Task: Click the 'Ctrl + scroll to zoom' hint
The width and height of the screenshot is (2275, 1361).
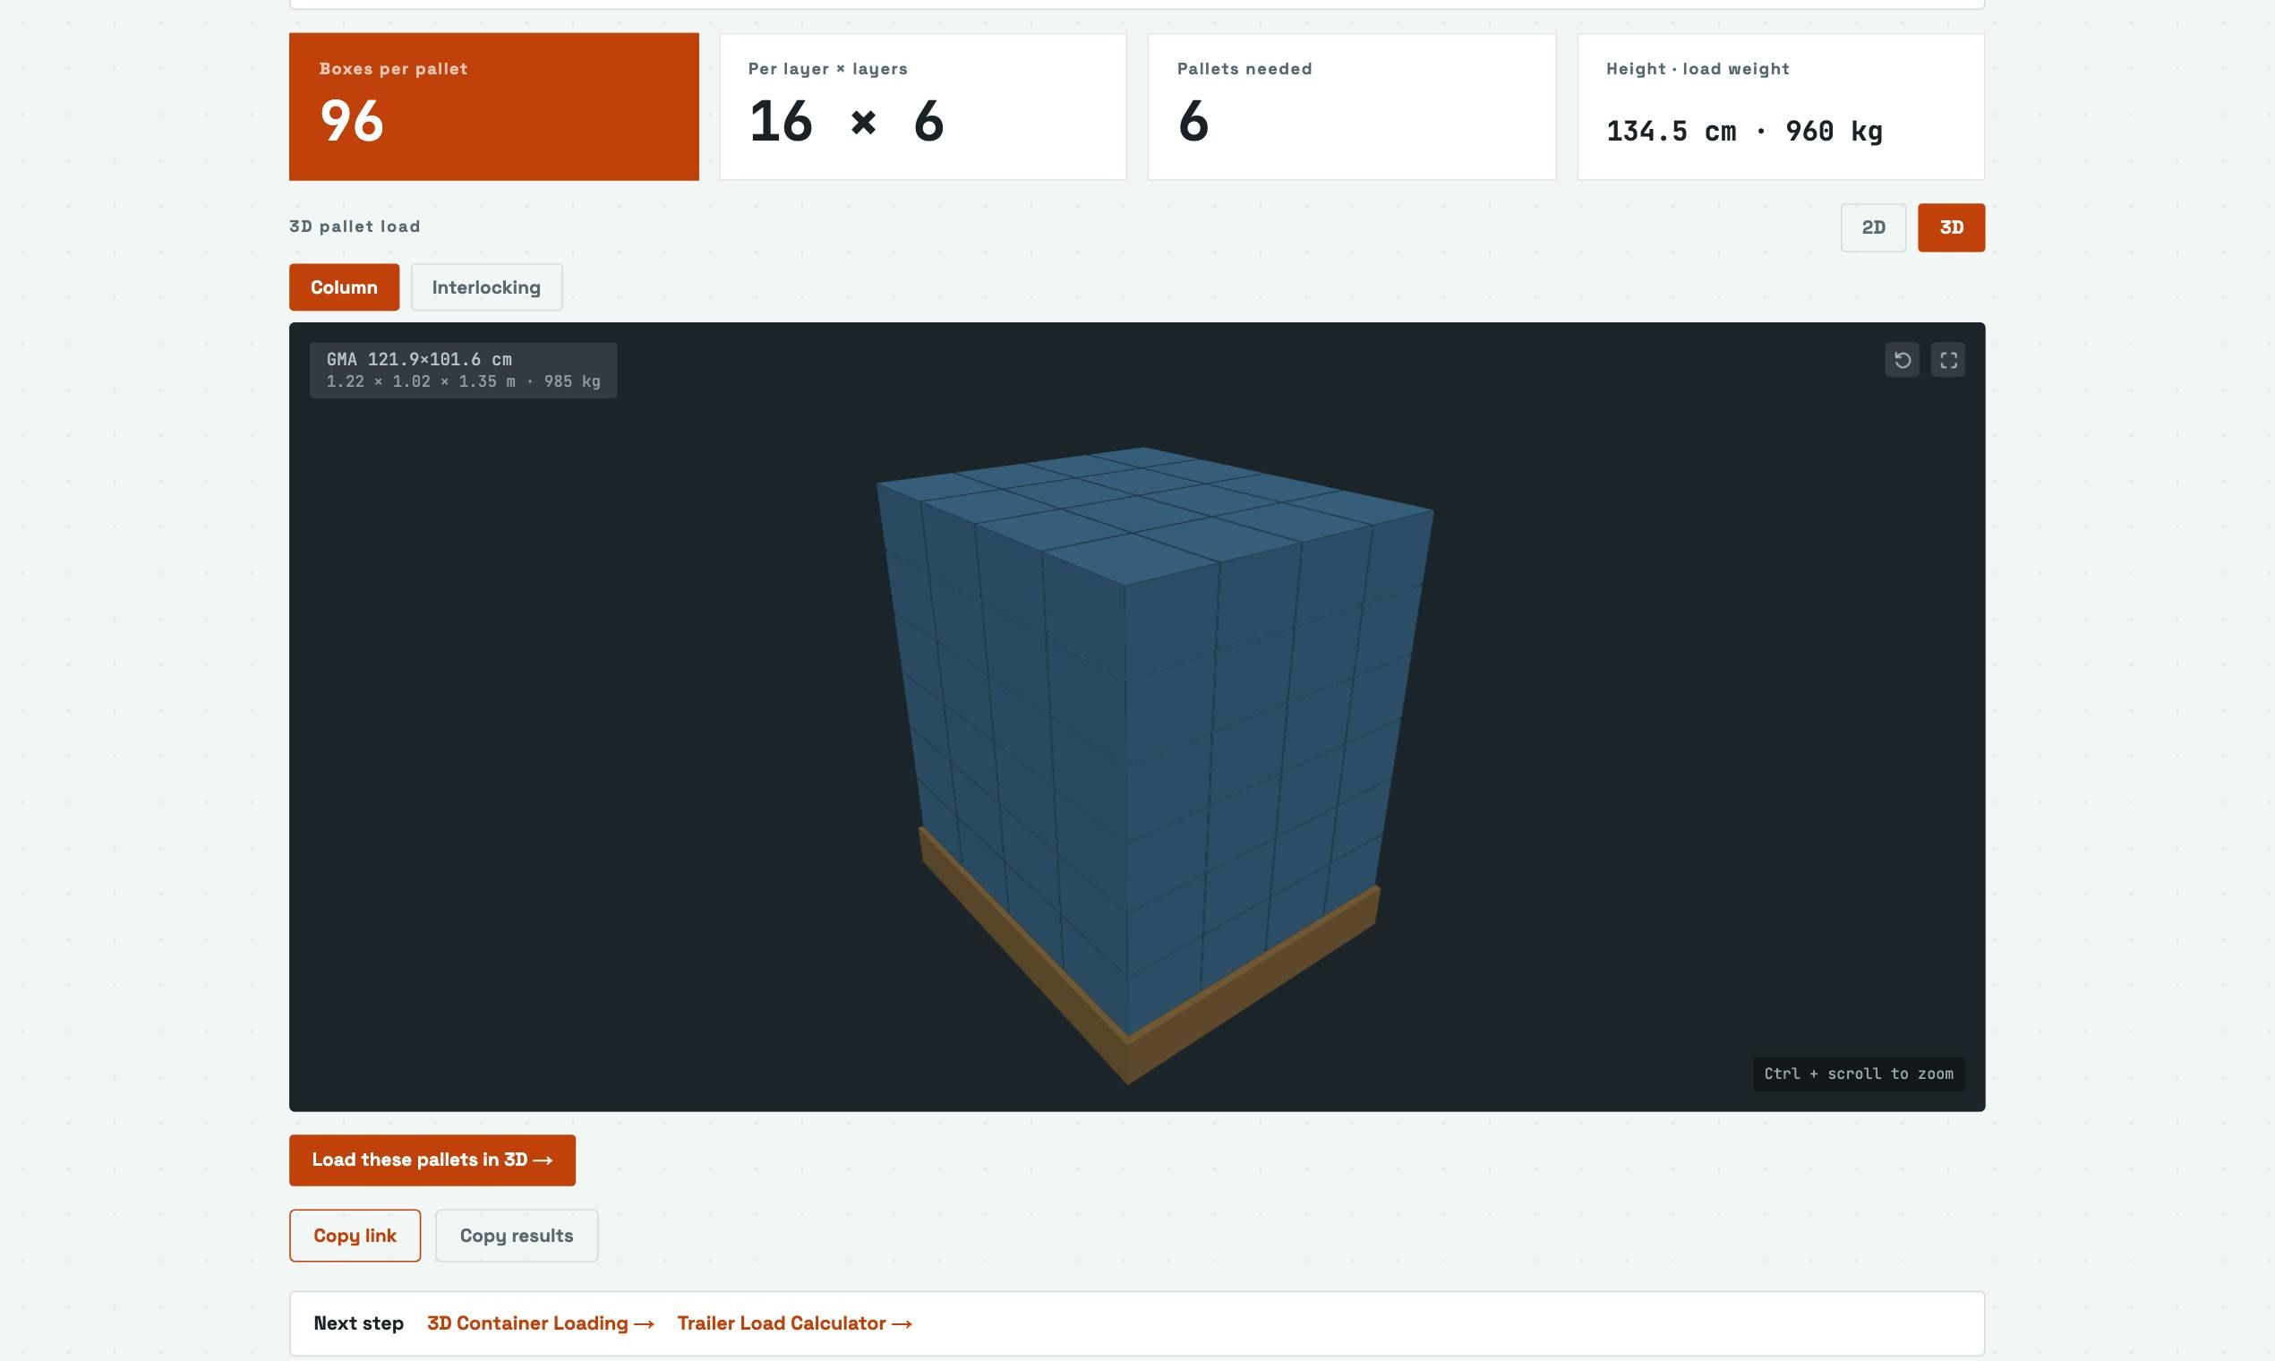Action: pos(1859,1074)
